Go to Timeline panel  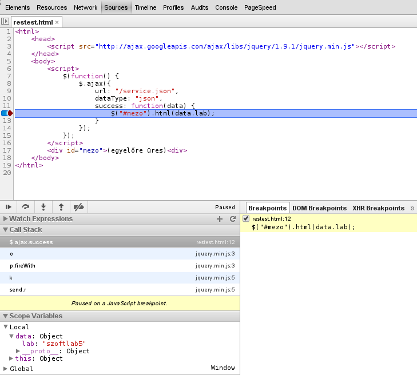pyautogui.click(x=145, y=7)
